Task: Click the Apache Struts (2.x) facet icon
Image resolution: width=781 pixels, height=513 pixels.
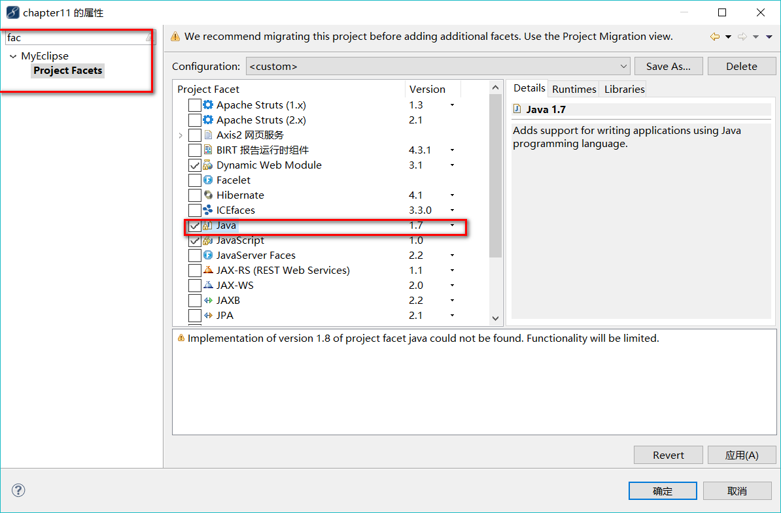Action: (208, 120)
